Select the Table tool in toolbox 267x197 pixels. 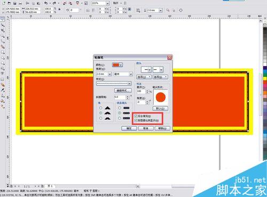point(3,79)
